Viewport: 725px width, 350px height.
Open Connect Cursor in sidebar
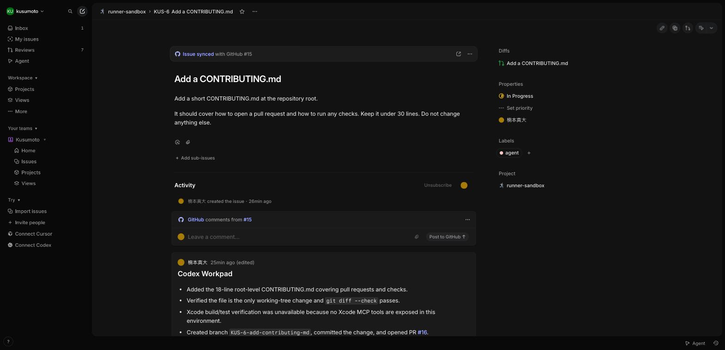tap(45, 234)
